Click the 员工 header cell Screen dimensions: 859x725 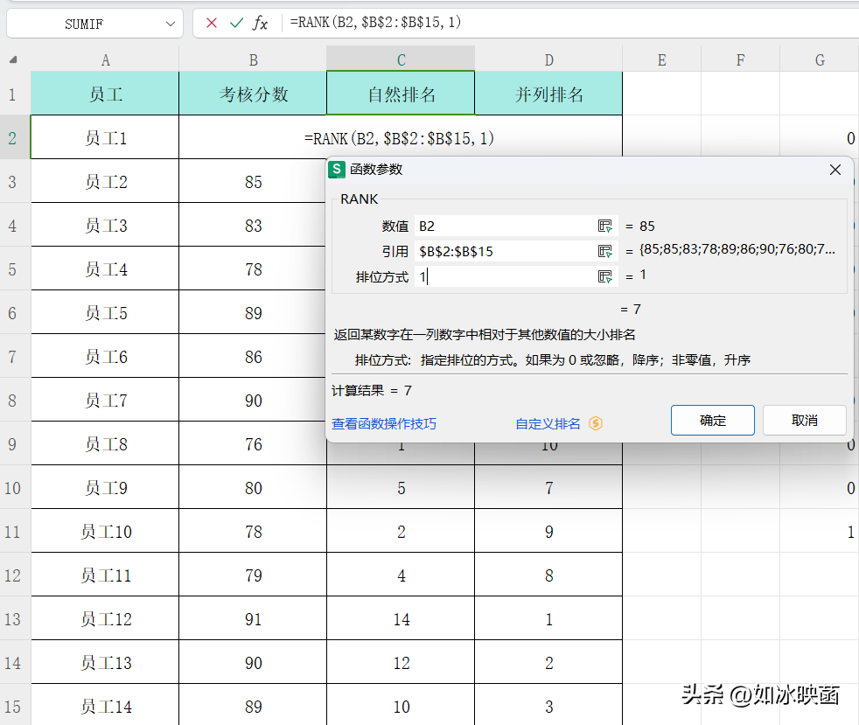(105, 94)
